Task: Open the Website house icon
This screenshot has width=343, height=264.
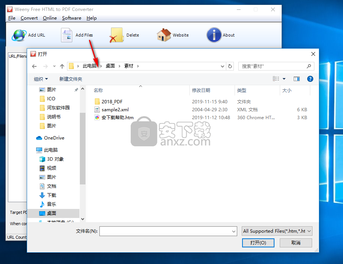Action: pos(164,35)
